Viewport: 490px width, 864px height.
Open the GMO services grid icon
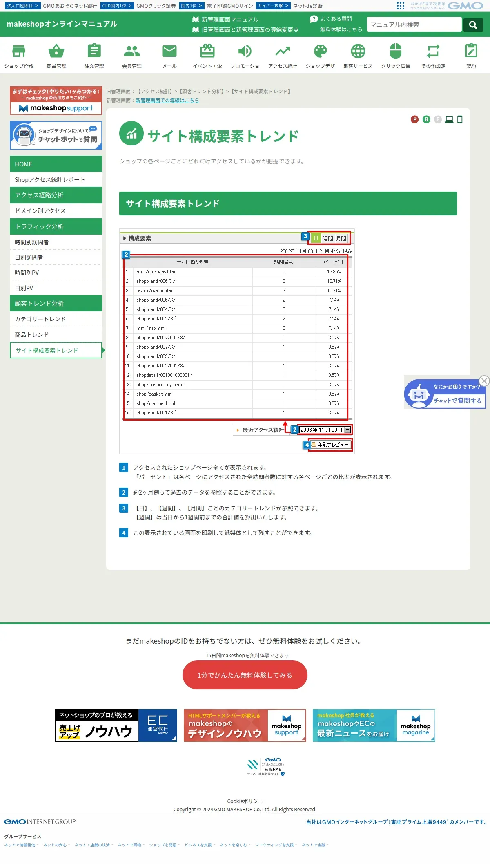coord(401,6)
